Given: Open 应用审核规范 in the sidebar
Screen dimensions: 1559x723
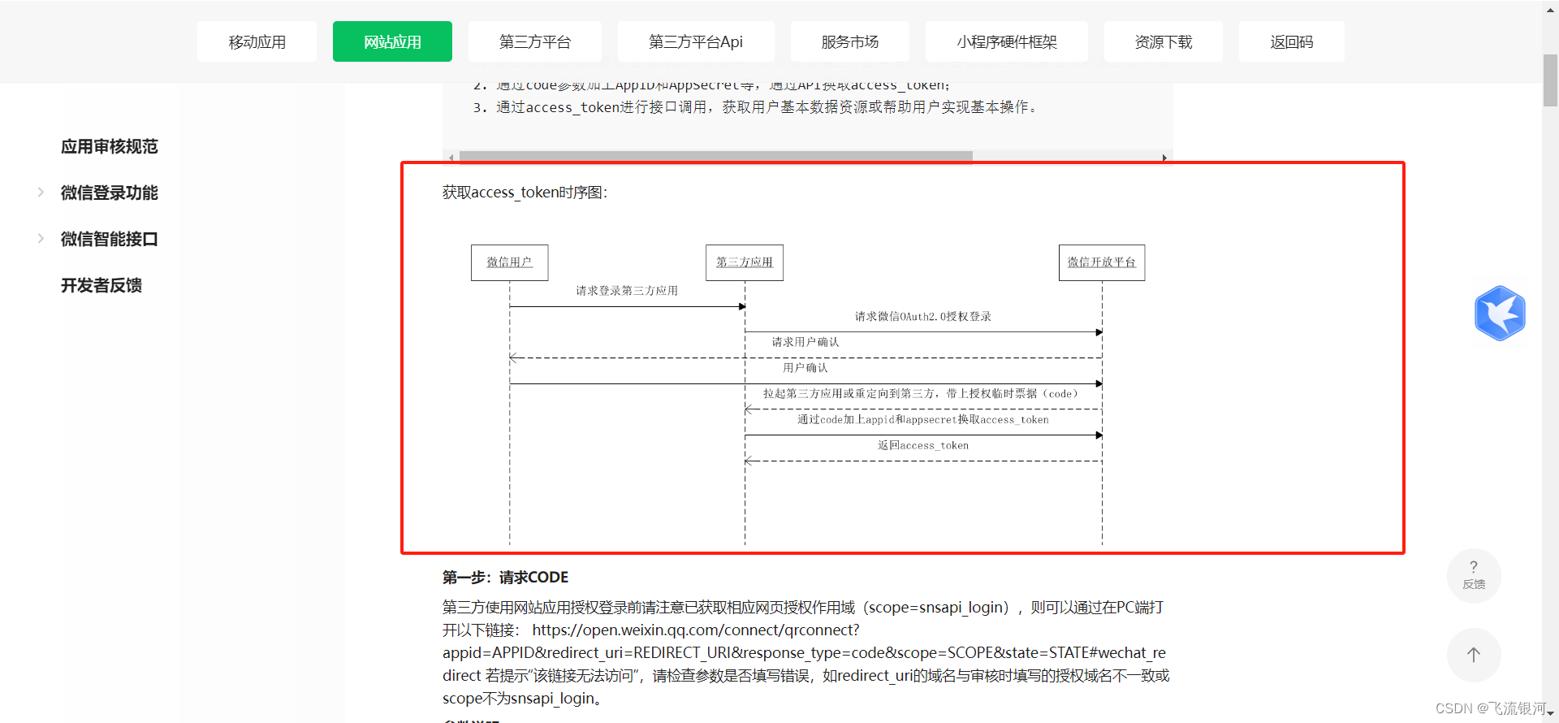Looking at the screenshot, I should click(x=110, y=146).
